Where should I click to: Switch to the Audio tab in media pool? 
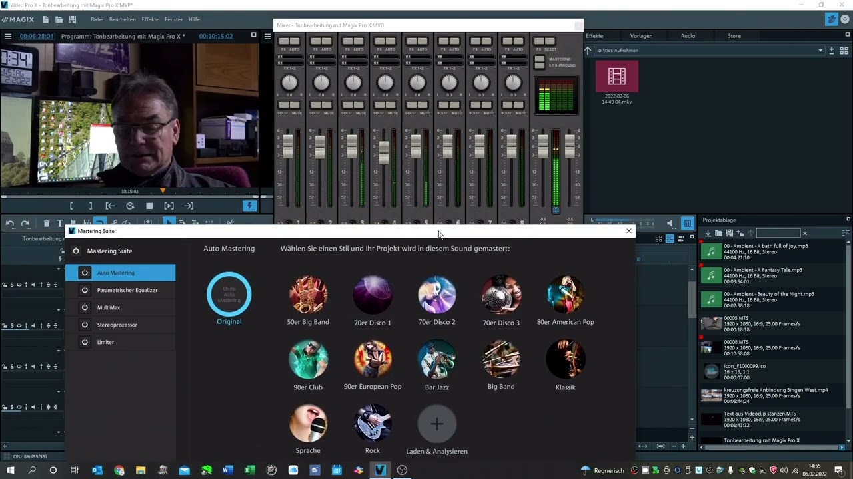[x=688, y=36]
